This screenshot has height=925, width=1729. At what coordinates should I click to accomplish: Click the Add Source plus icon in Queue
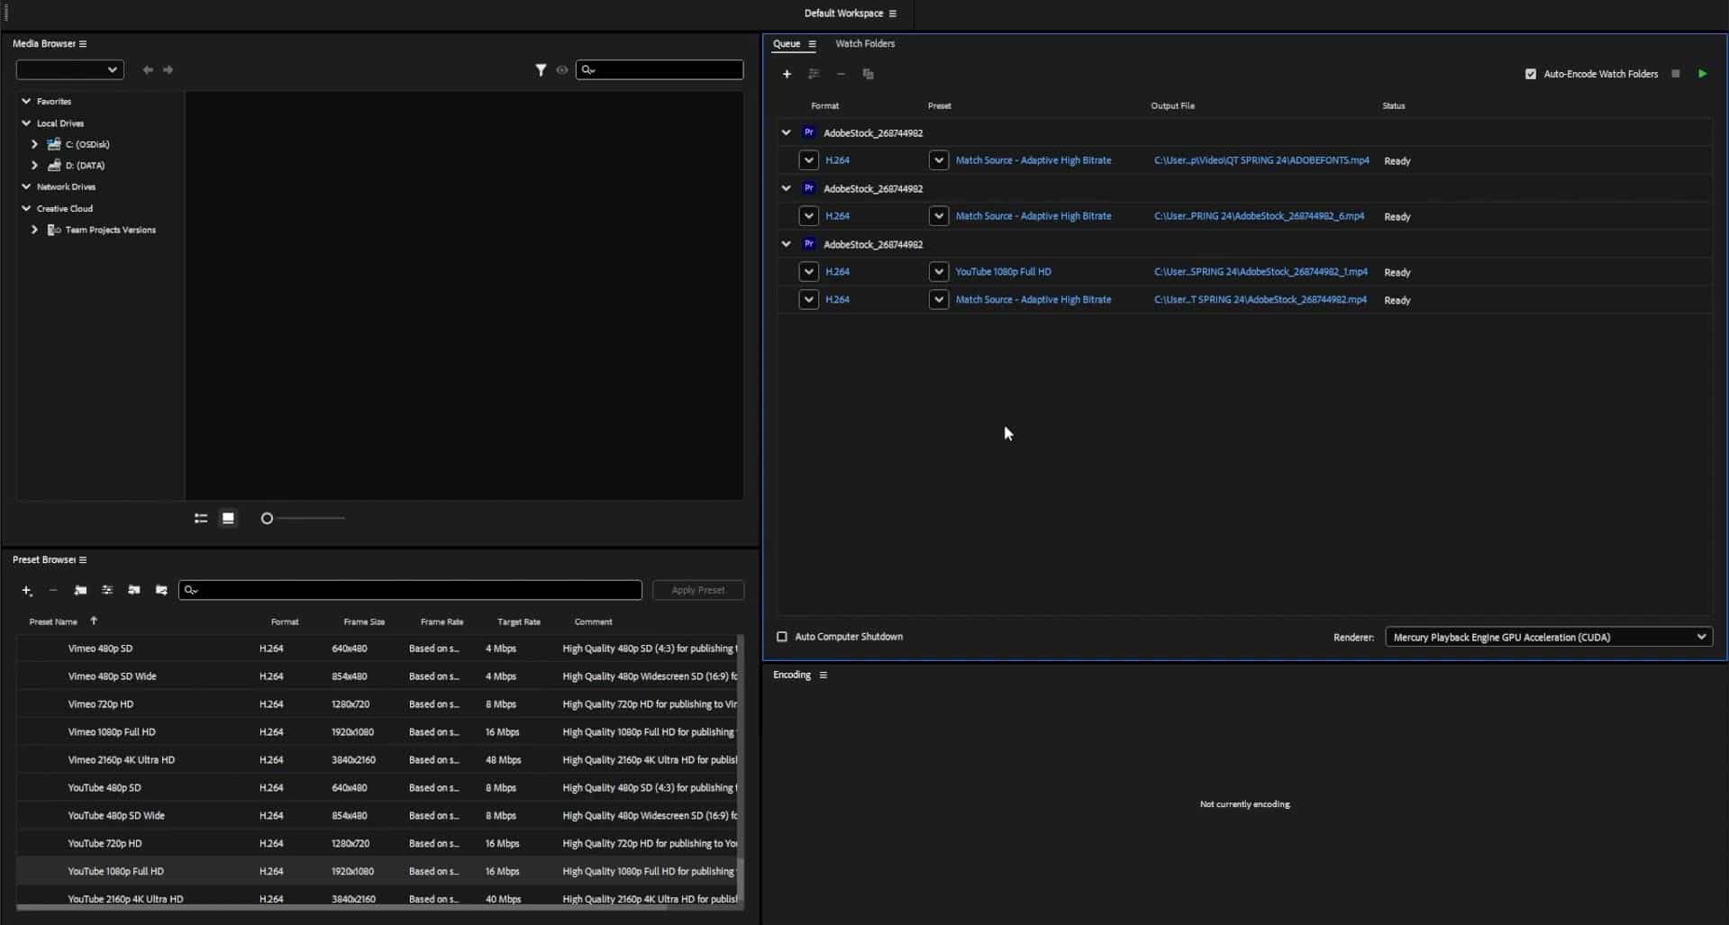tap(787, 74)
